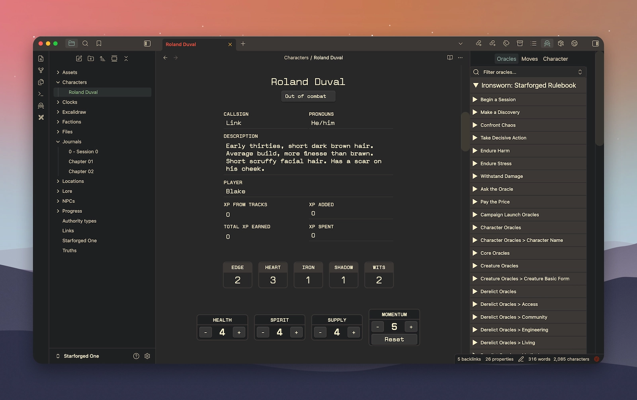
Task: Click the 'Out of combat' status toggle
Action: (x=308, y=96)
